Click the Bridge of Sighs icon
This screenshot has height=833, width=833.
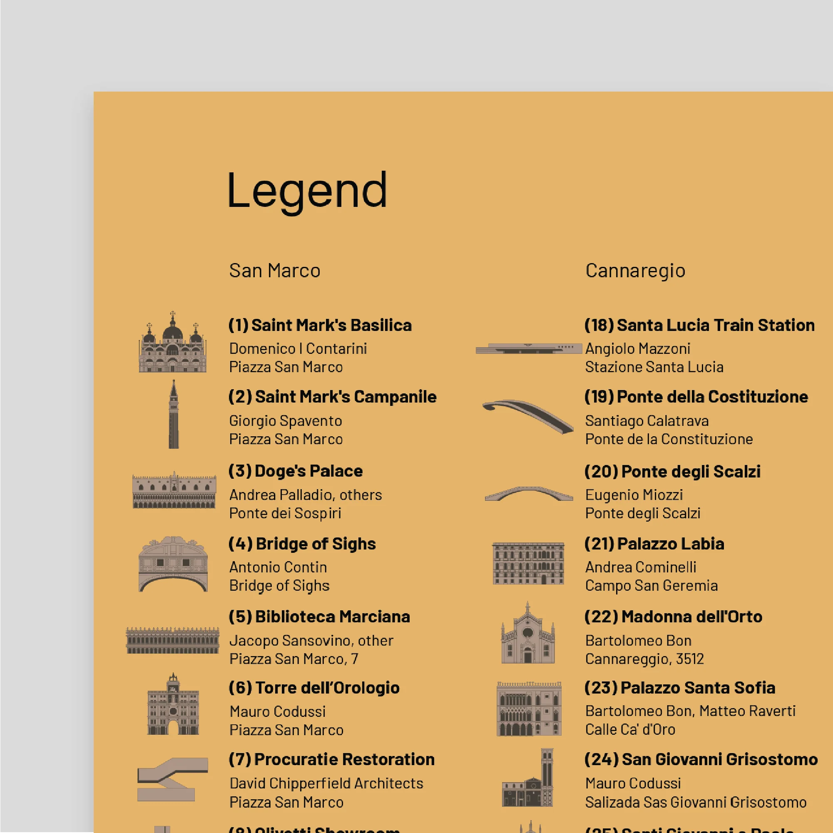click(173, 564)
